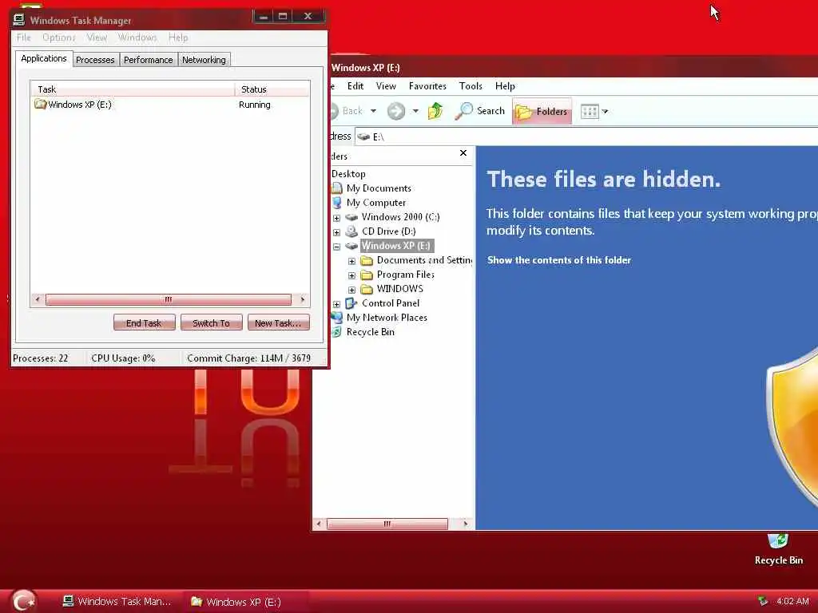Click the green Forward arrow button
This screenshot has width=818, height=613.
click(396, 111)
